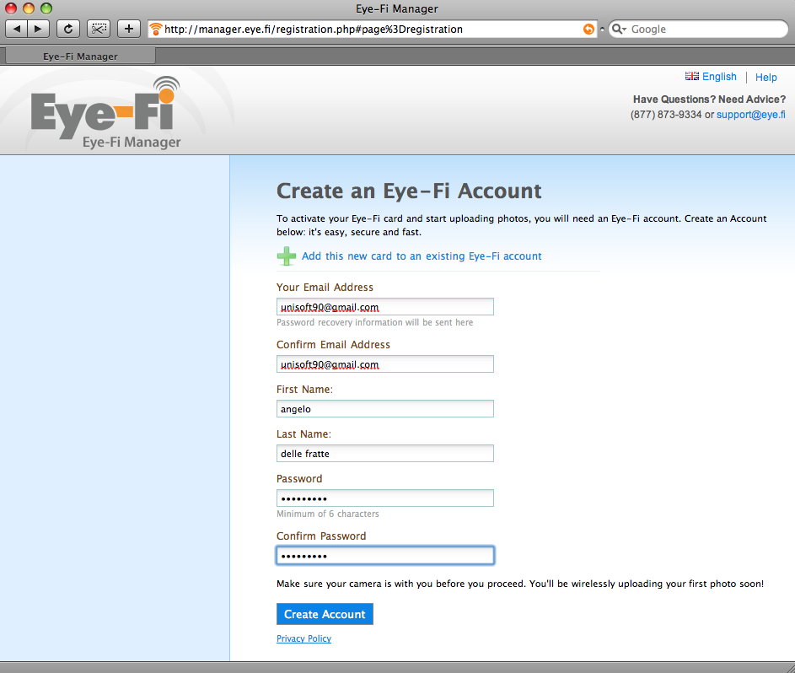Focus the Your Email Address field
The image size is (795, 673).
(384, 307)
